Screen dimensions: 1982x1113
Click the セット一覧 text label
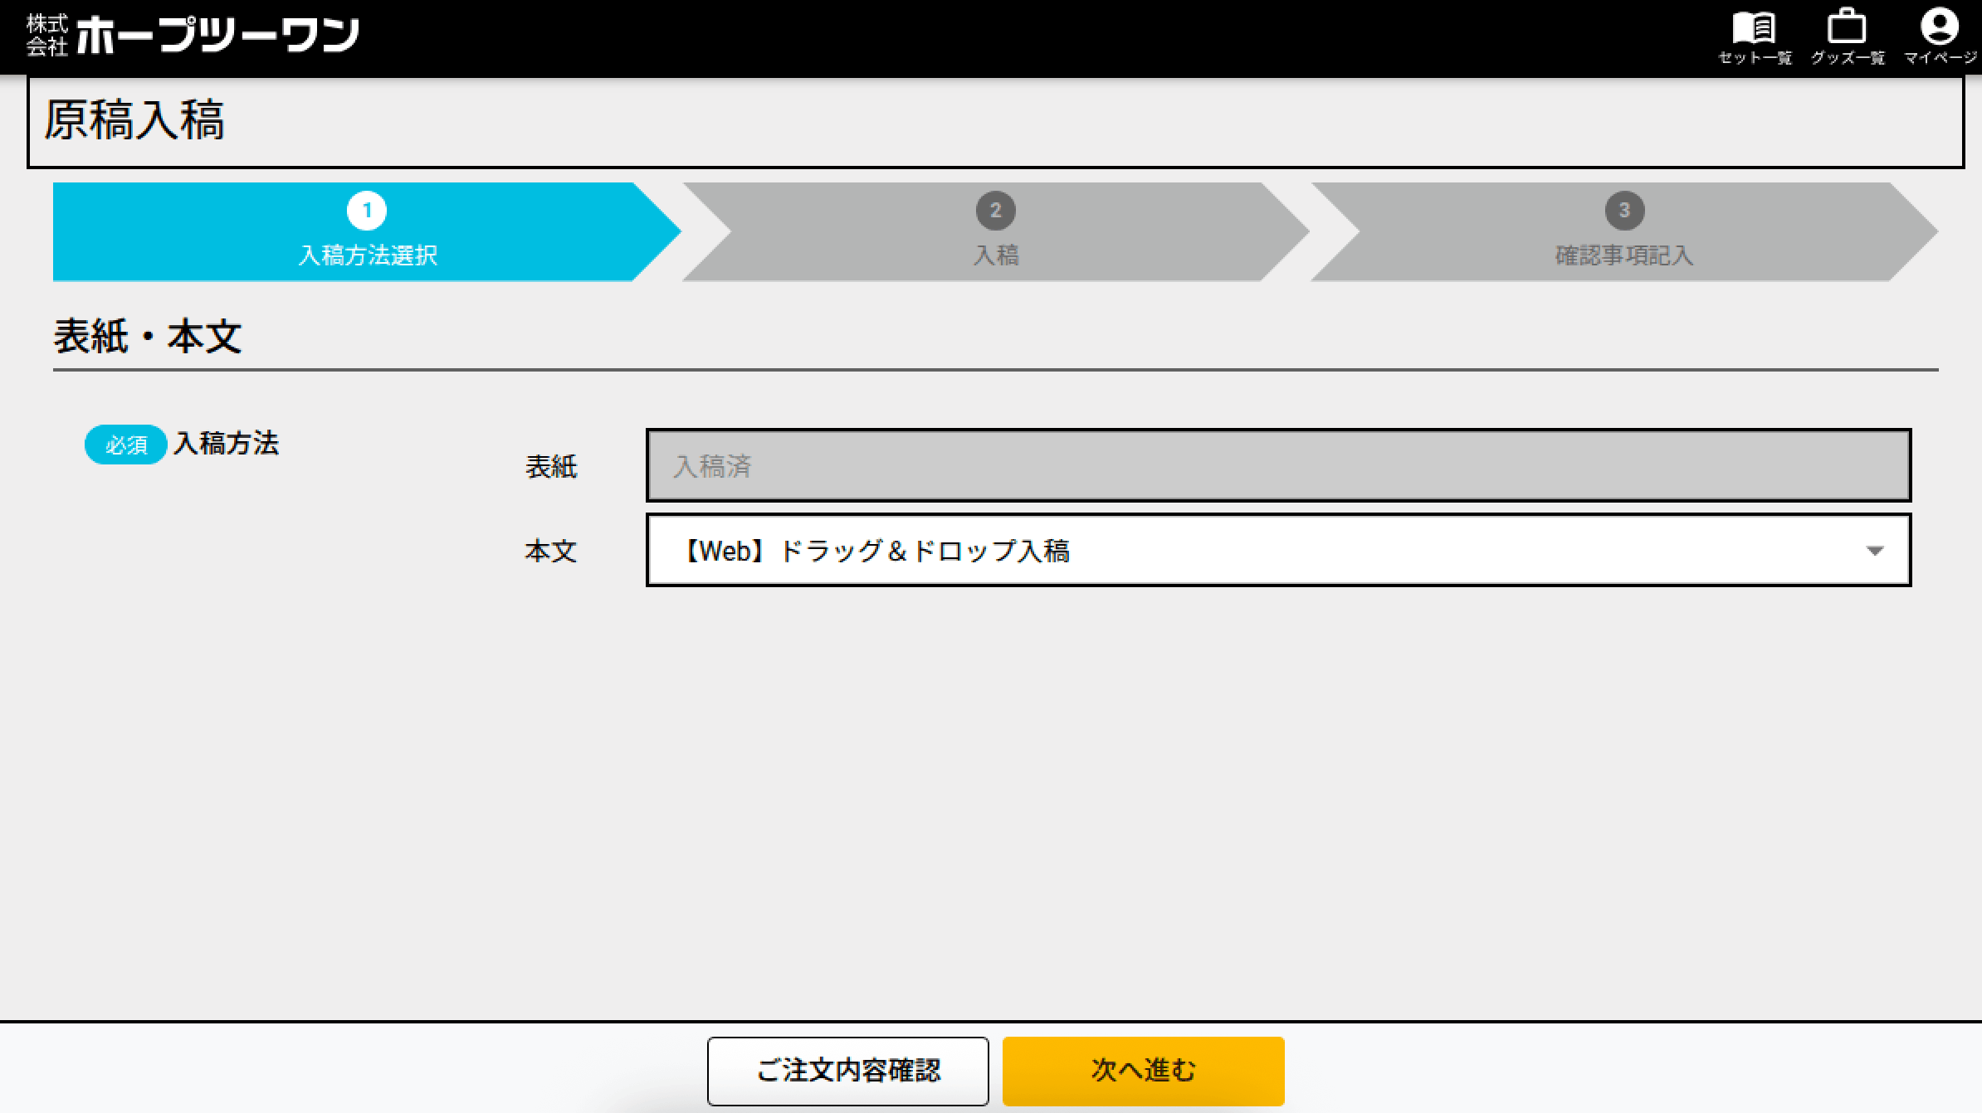point(1755,58)
